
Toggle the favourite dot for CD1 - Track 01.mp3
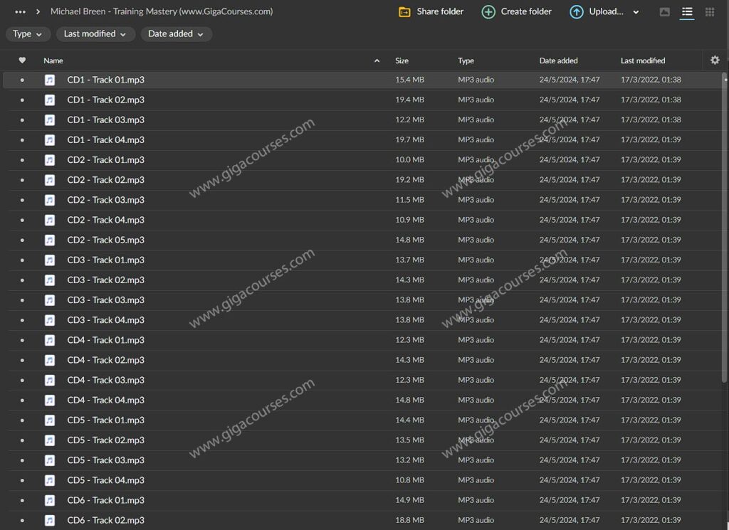[22, 80]
